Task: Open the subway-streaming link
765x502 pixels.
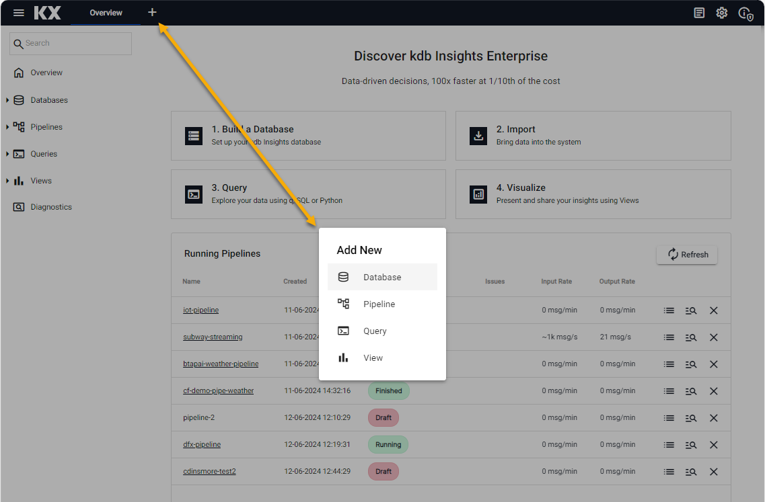Action: tap(213, 337)
